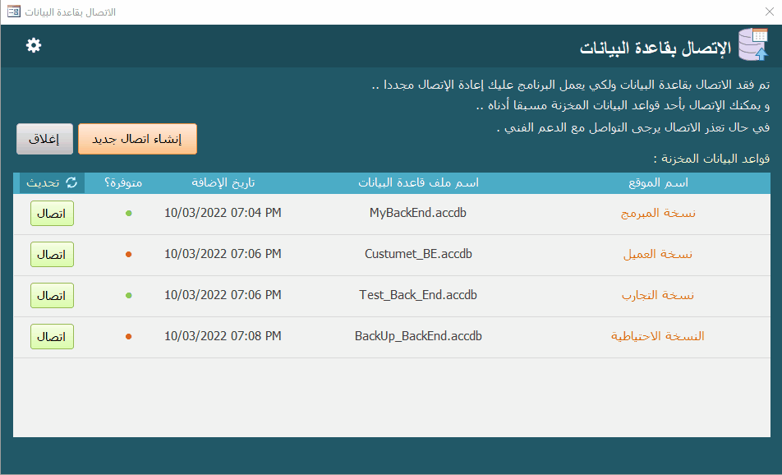The image size is (782, 475).
Task: Click the green status dot for MyBackEnd.accdb
Action: tap(128, 214)
